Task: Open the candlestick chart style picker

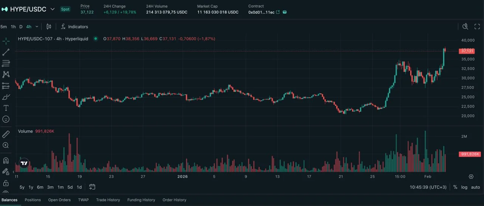Action: click(x=49, y=26)
